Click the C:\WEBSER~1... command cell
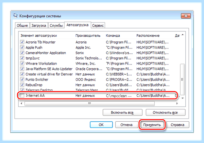The width and height of the screenshot is (204, 143). (119, 74)
